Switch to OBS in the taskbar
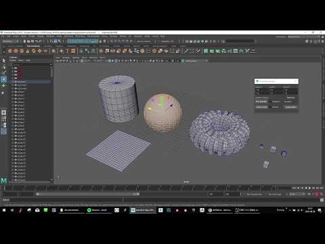The width and height of the screenshot is (325, 244). coord(247,210)
